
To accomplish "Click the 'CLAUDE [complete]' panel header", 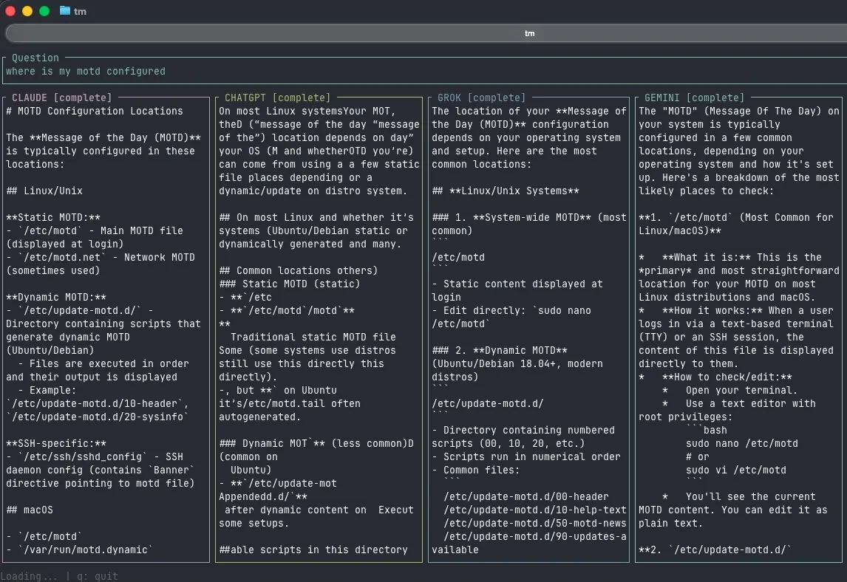I will pyautogui.click(x=61, y=97).
